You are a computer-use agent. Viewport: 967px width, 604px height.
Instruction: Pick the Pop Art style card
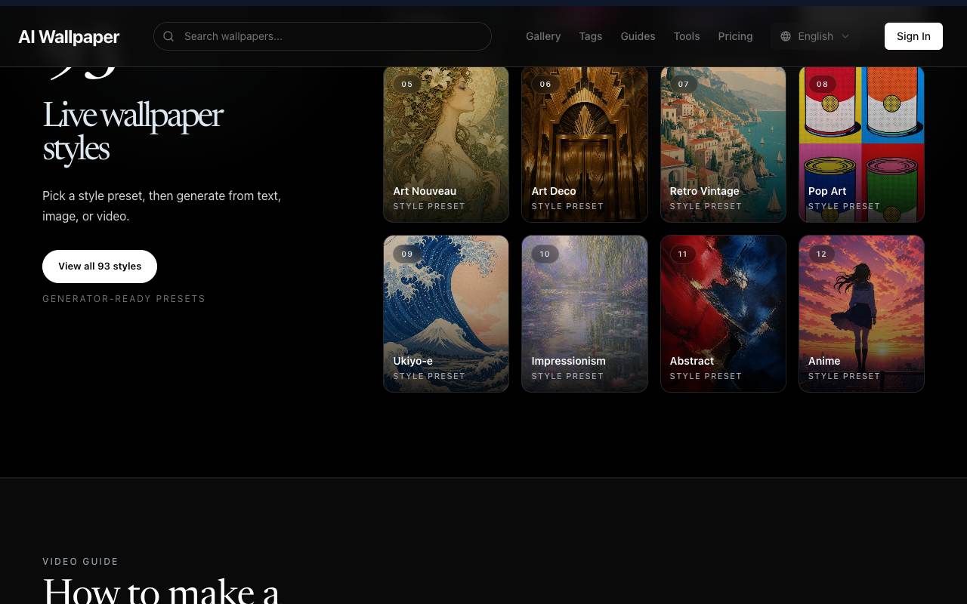pos(861,144)
